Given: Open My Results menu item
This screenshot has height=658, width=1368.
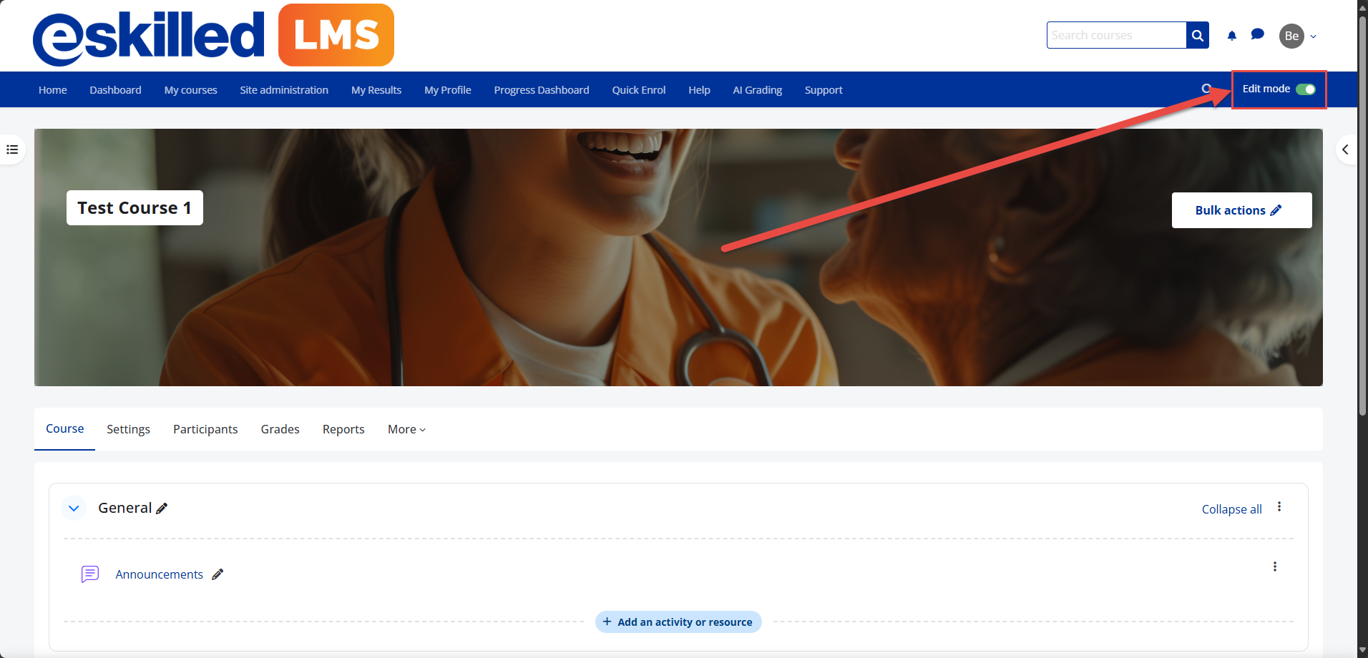Looking at the screenshot, I should pyautogui.click(x=376, y=90).
